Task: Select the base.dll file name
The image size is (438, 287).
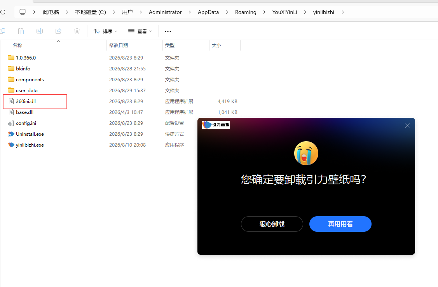Action: pos(25,112)
